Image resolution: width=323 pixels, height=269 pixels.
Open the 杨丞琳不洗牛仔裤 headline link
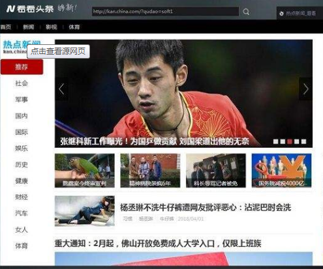[x=206, y=208]
